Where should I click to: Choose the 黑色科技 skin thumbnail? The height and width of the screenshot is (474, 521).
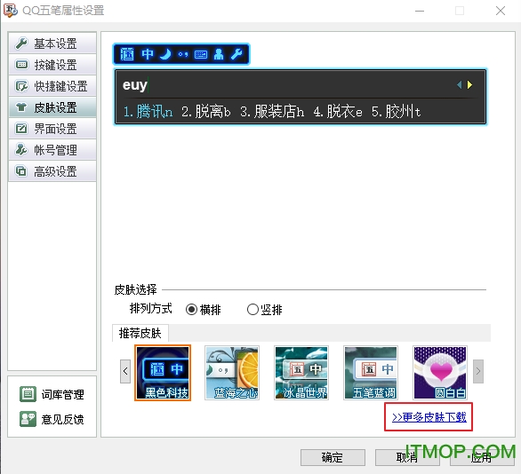click(163, 373)
